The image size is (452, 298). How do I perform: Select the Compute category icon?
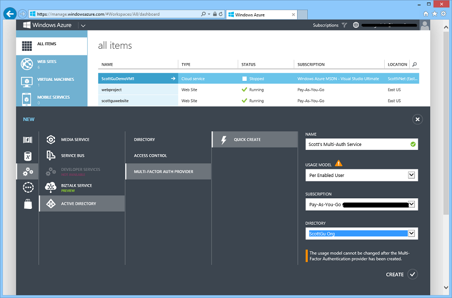point(28,140)
